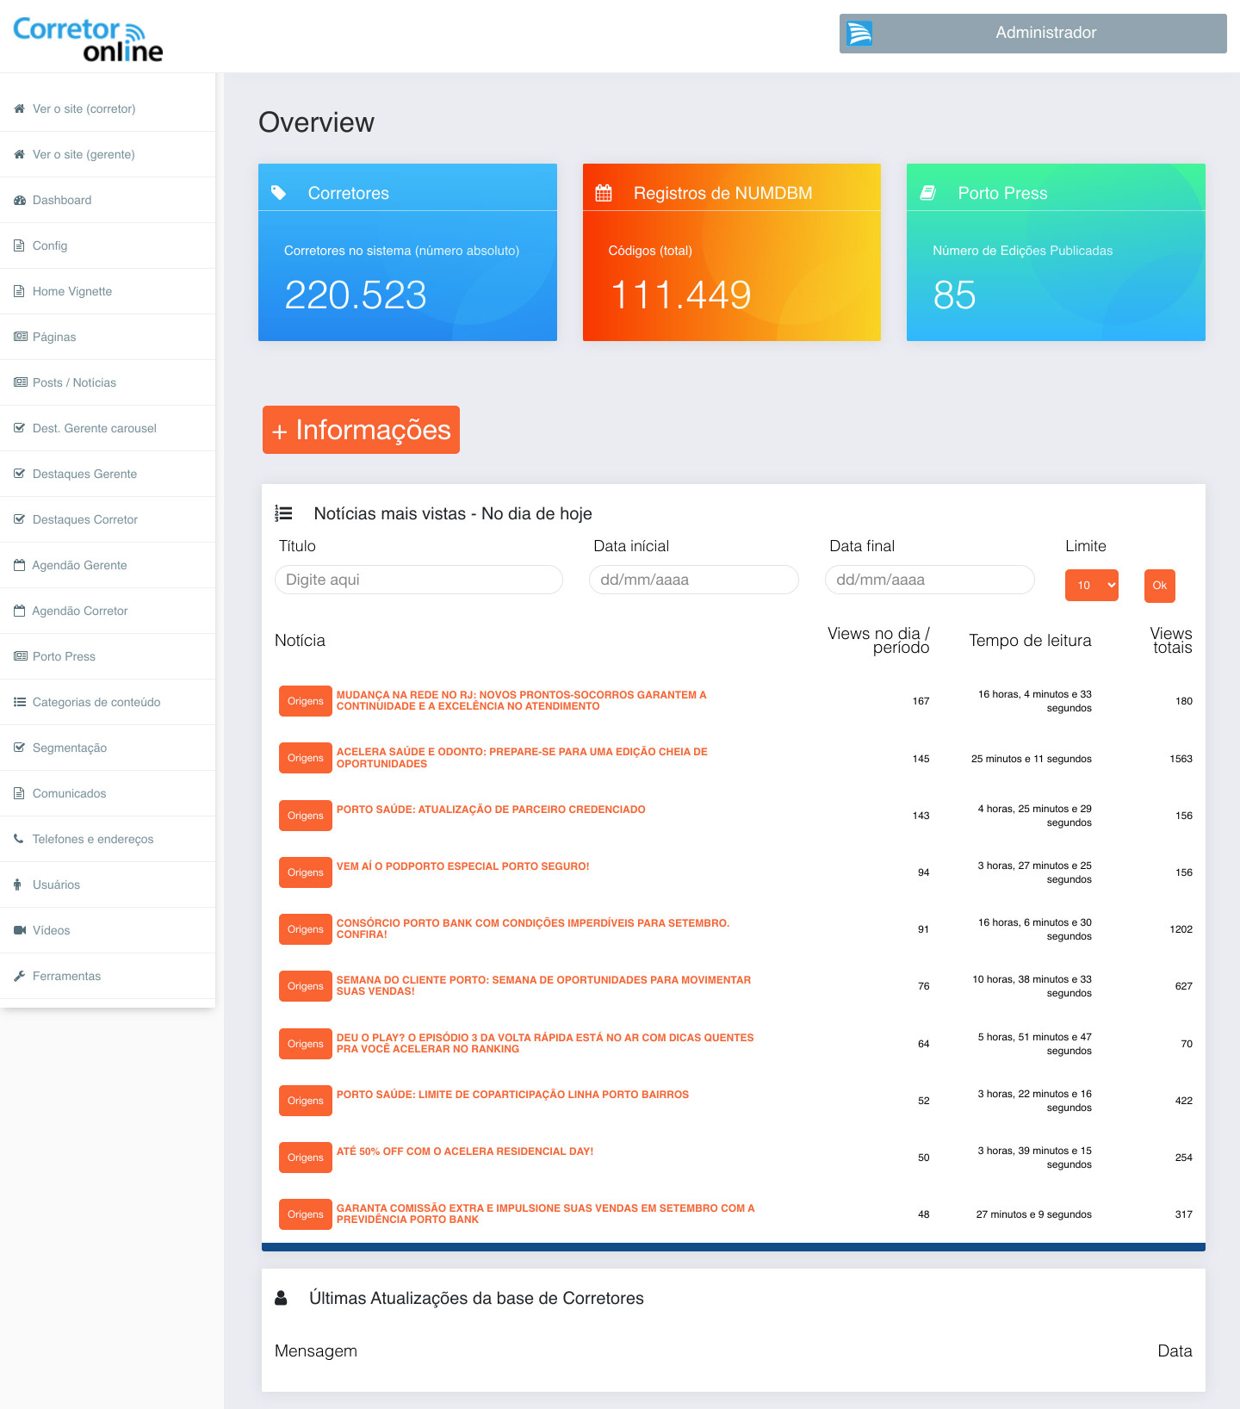Open Dashboard in the sidebar menu
Image resolution: width=1240 pixels, height=1409 pixels.
click(108, 201)
